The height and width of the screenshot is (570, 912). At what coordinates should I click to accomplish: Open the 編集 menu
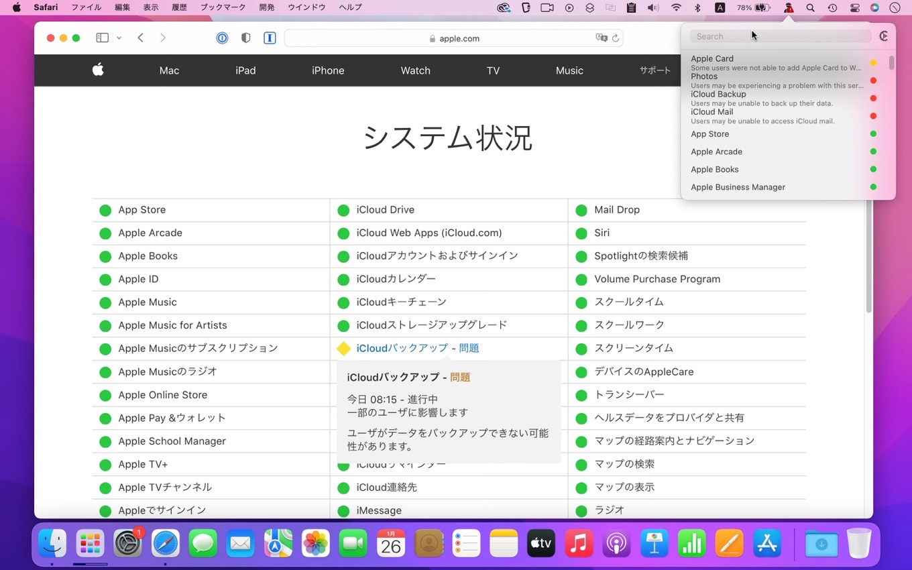click(x=123, y=7)
